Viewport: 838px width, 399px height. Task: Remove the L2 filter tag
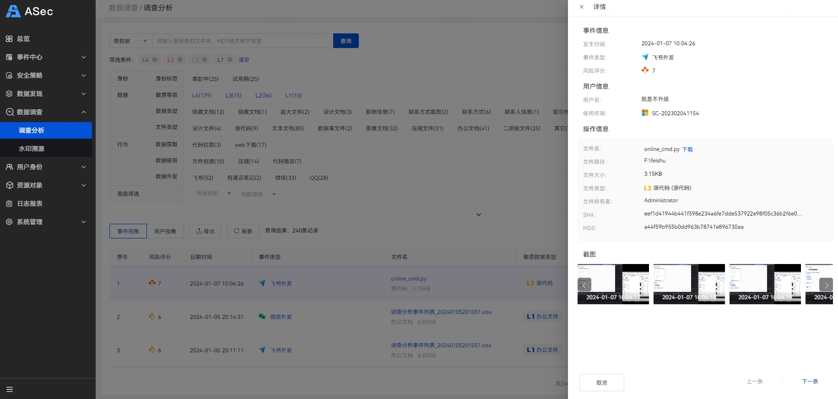205,59
